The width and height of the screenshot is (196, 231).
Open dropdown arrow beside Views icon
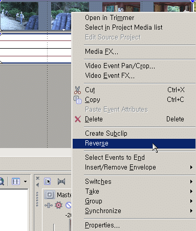[x=26, y=181]
